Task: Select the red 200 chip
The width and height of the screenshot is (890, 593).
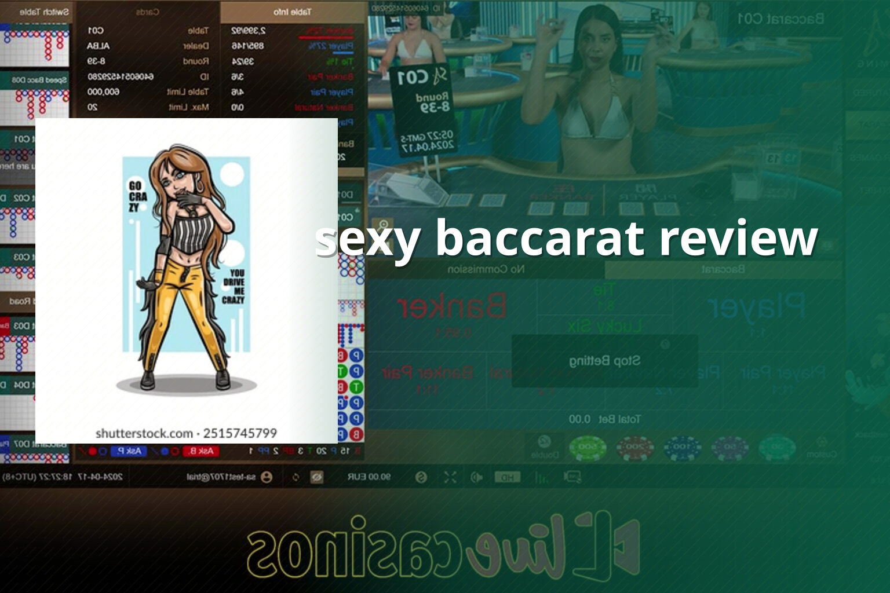Action: click(x=635, y=448)
